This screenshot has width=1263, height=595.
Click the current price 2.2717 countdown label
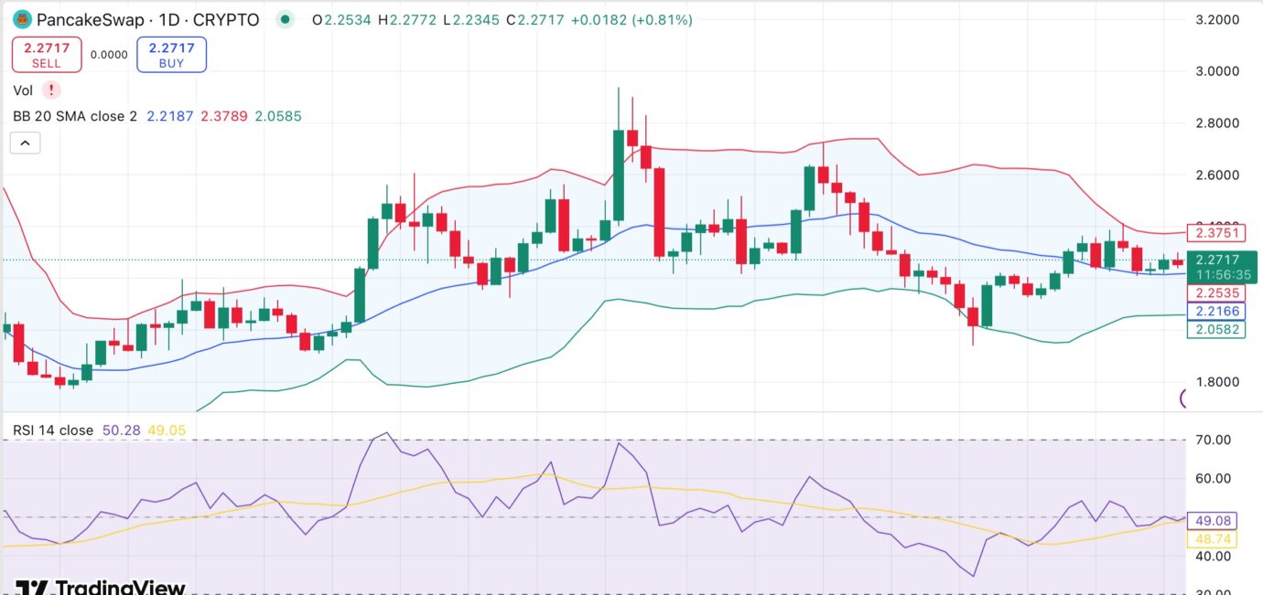[1222, 267]
